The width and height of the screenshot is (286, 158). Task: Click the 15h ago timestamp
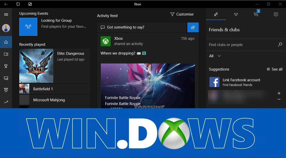[x=187, y=38]
